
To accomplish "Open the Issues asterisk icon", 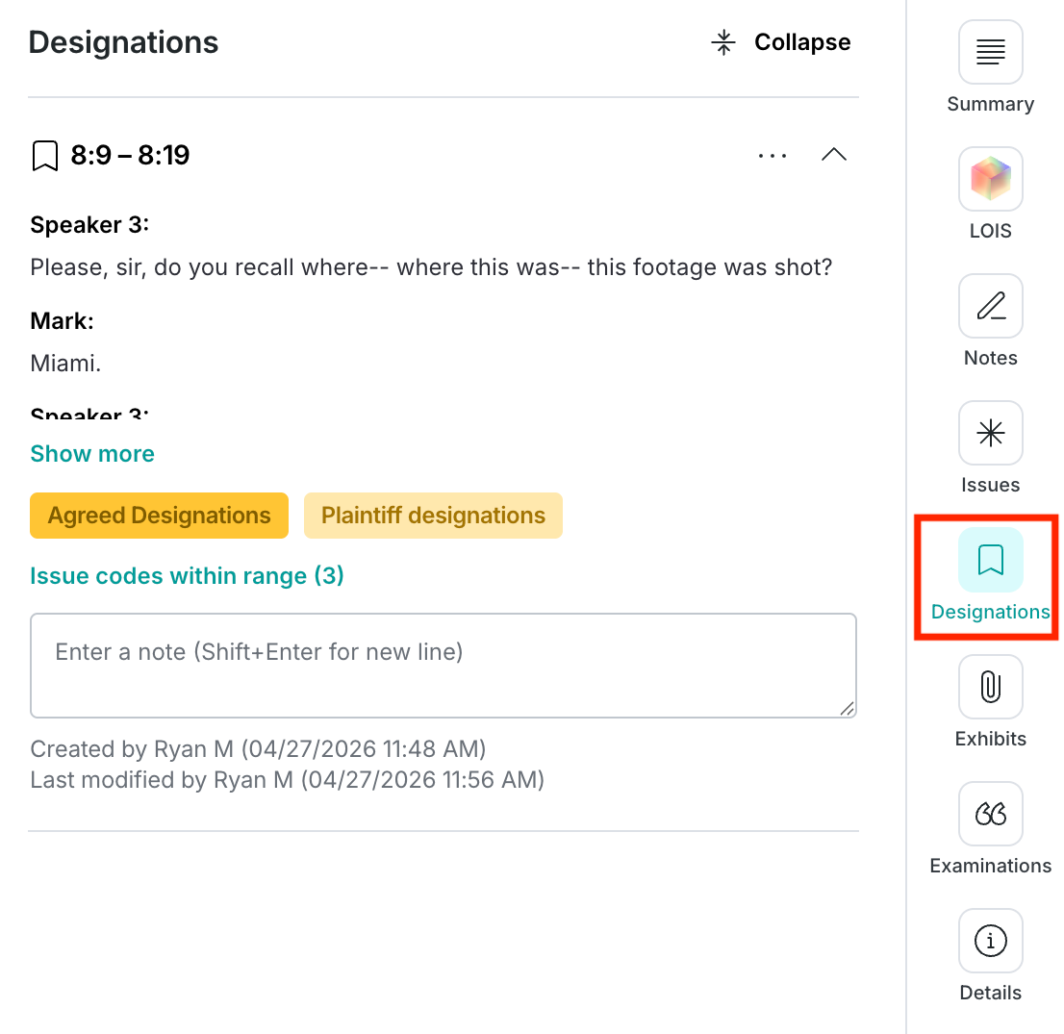I will coord(990,432).
